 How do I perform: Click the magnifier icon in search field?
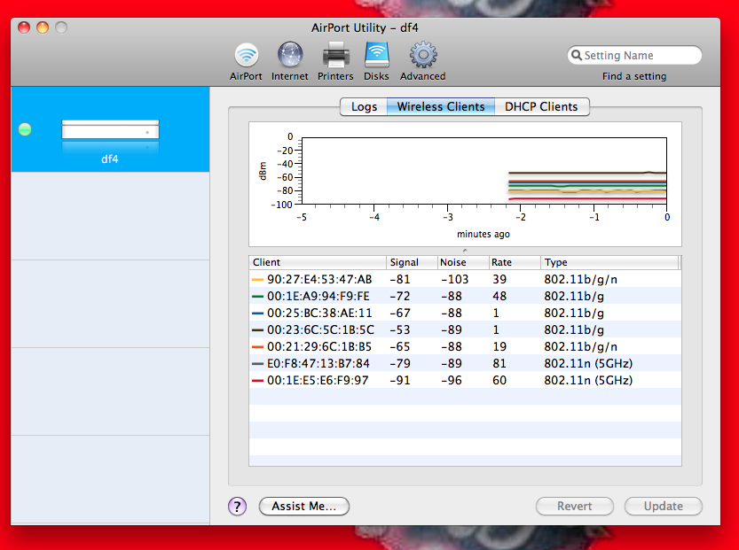[x=577, y=56]
